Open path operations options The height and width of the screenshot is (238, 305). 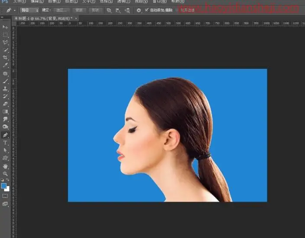click(109, 10)
